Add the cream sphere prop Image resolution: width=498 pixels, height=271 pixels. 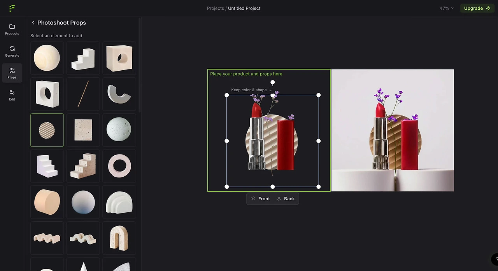pyautogui.click(x=47, y=58)
